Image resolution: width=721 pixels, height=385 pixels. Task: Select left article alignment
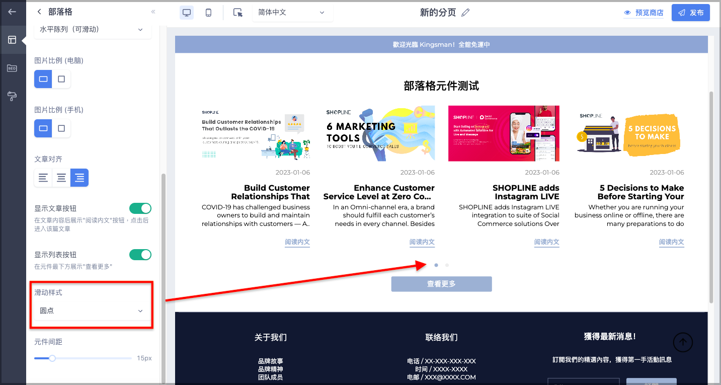click(43, 178)
